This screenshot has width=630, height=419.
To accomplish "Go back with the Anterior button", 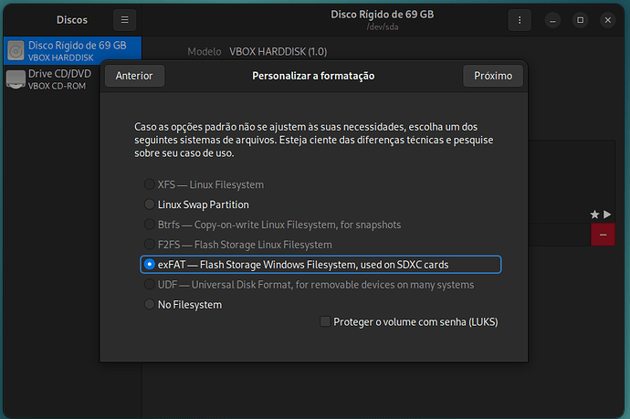I will (x=134, y=76).
